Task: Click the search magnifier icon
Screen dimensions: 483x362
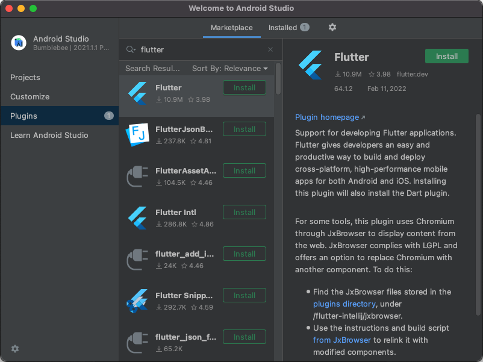Action: pos(131,49)
